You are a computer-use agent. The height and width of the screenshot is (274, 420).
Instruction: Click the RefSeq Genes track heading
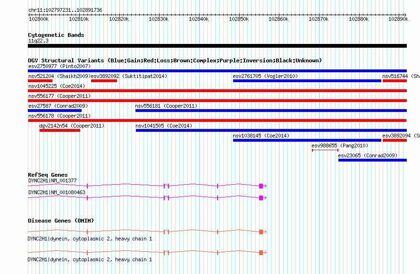[x=48, y=175]
